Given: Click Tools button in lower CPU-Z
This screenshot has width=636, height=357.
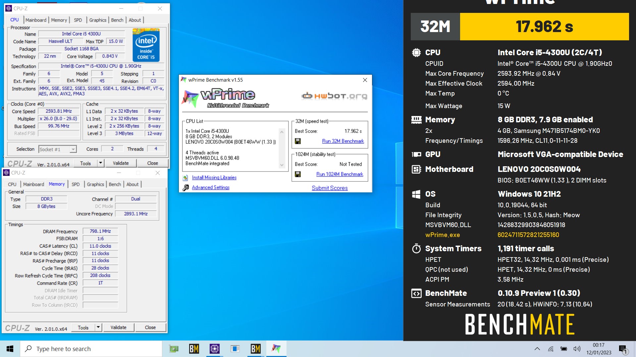Looking at the screenshot, I should pos(83,327).
